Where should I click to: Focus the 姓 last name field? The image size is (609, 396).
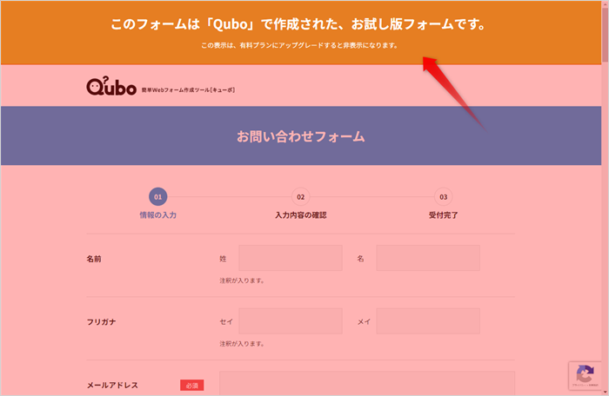pyautogui.click(x=290, y=258)
